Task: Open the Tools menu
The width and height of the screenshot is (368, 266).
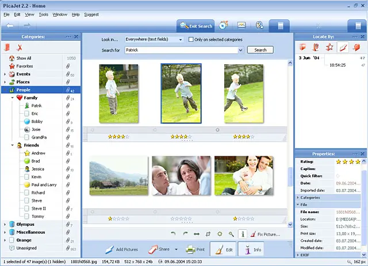Action: coord(44,14)
